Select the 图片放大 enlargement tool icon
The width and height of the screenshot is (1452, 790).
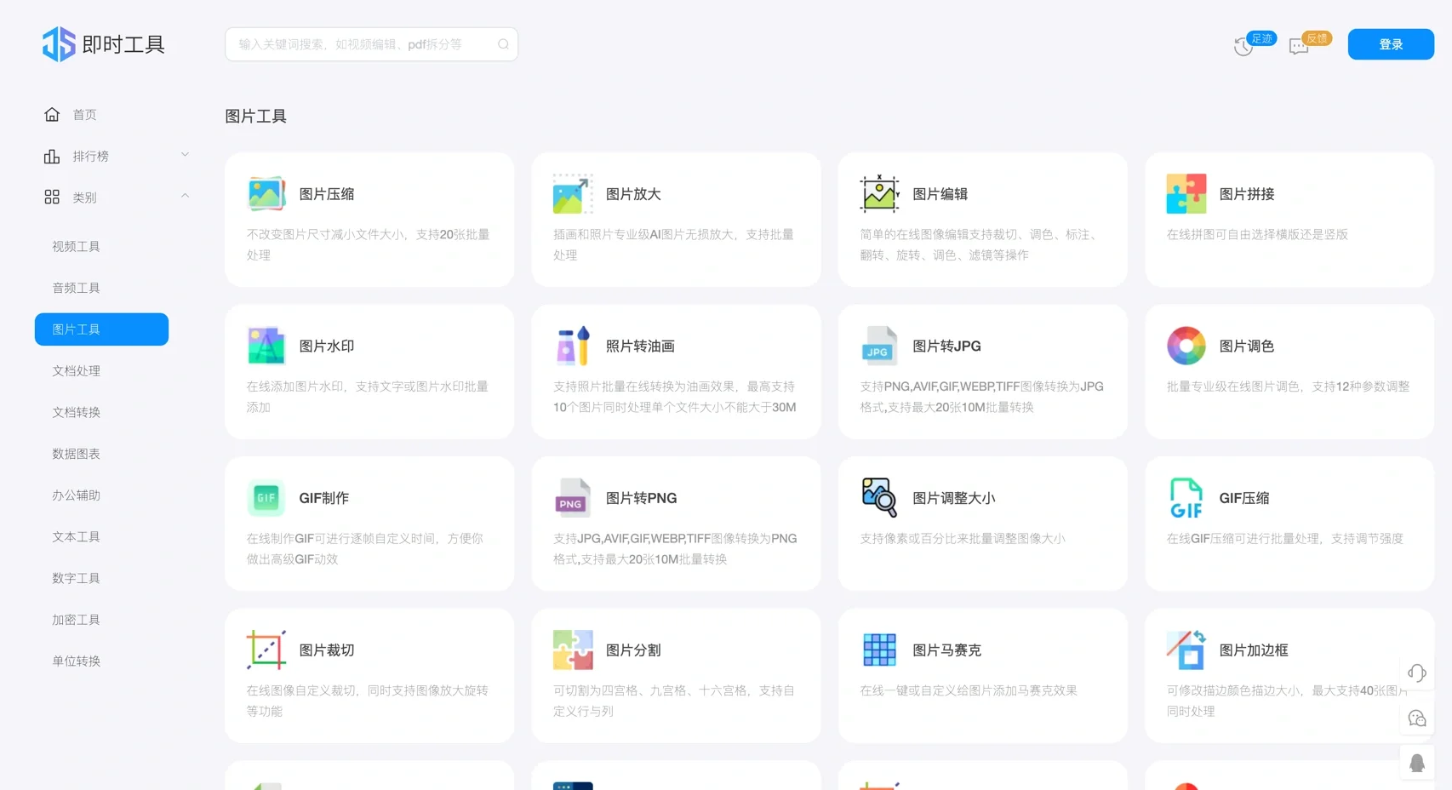[x=572, y=193]
